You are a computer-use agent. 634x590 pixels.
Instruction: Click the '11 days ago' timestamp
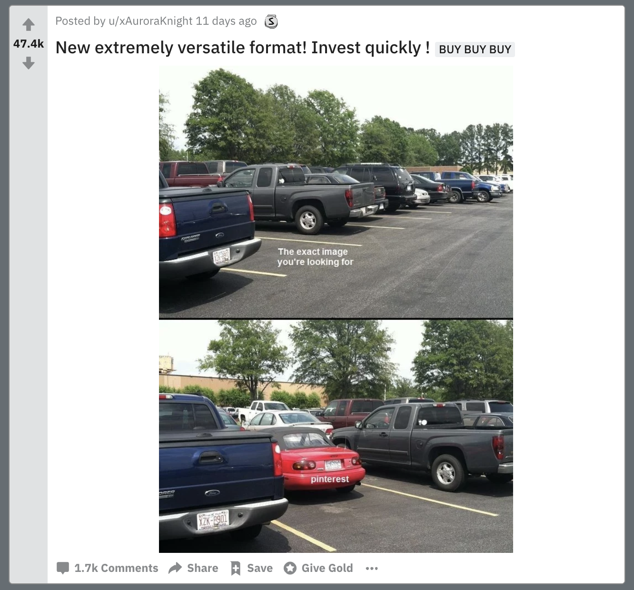[x=226, y=21]
